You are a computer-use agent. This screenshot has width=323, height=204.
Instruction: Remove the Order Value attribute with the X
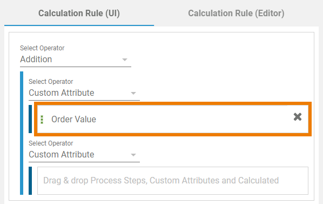(x=298, y=117)
